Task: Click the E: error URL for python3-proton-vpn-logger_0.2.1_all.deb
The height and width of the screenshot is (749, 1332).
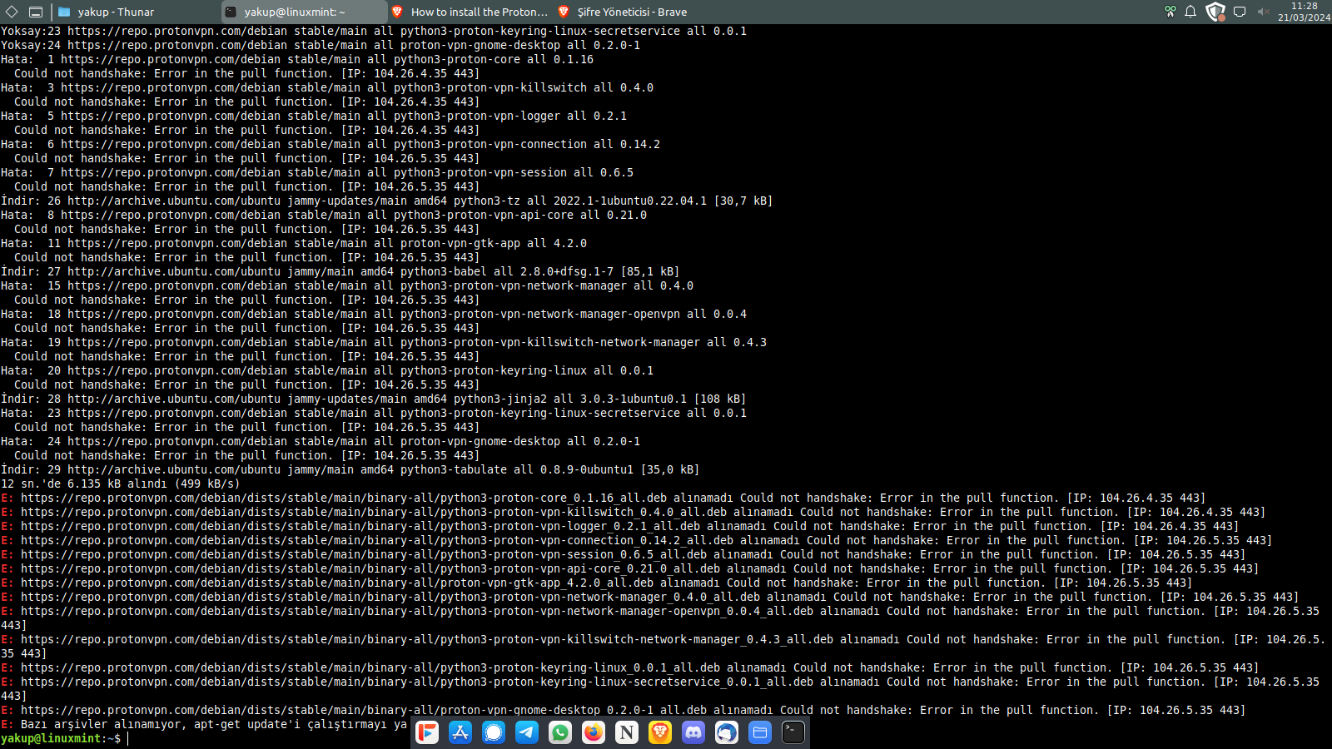Action: (x=364, y=526)
